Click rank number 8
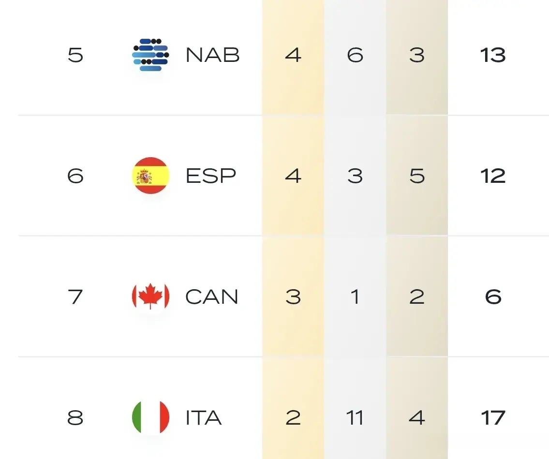Image resolution: width=549 pixels, height=459 pixels. pos(75,418)
